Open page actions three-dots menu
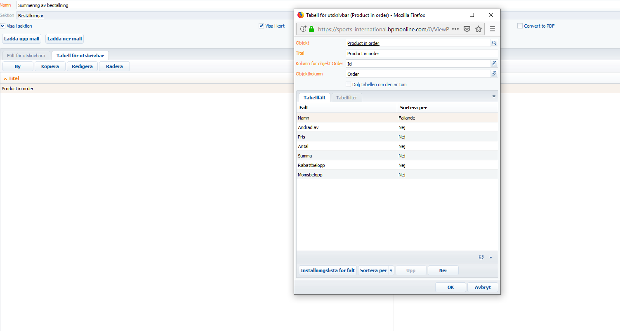Screen dimensions: 620x331 [x=455, y=29]
